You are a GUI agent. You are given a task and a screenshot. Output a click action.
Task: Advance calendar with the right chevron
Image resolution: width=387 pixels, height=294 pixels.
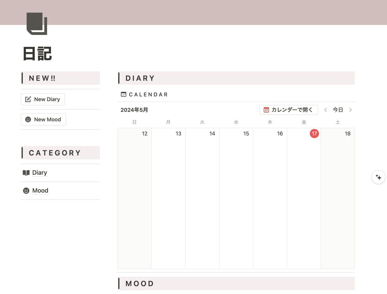[x=351, y=110]
